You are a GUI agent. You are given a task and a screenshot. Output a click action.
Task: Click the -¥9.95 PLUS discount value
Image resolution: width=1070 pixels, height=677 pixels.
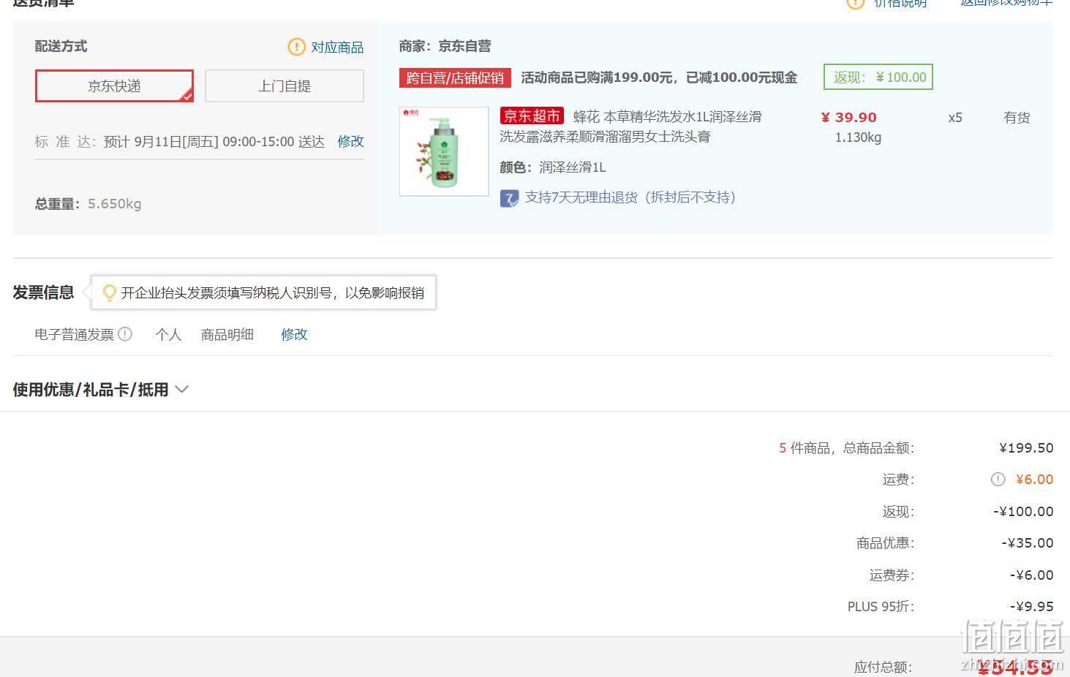pos(1032,607)
